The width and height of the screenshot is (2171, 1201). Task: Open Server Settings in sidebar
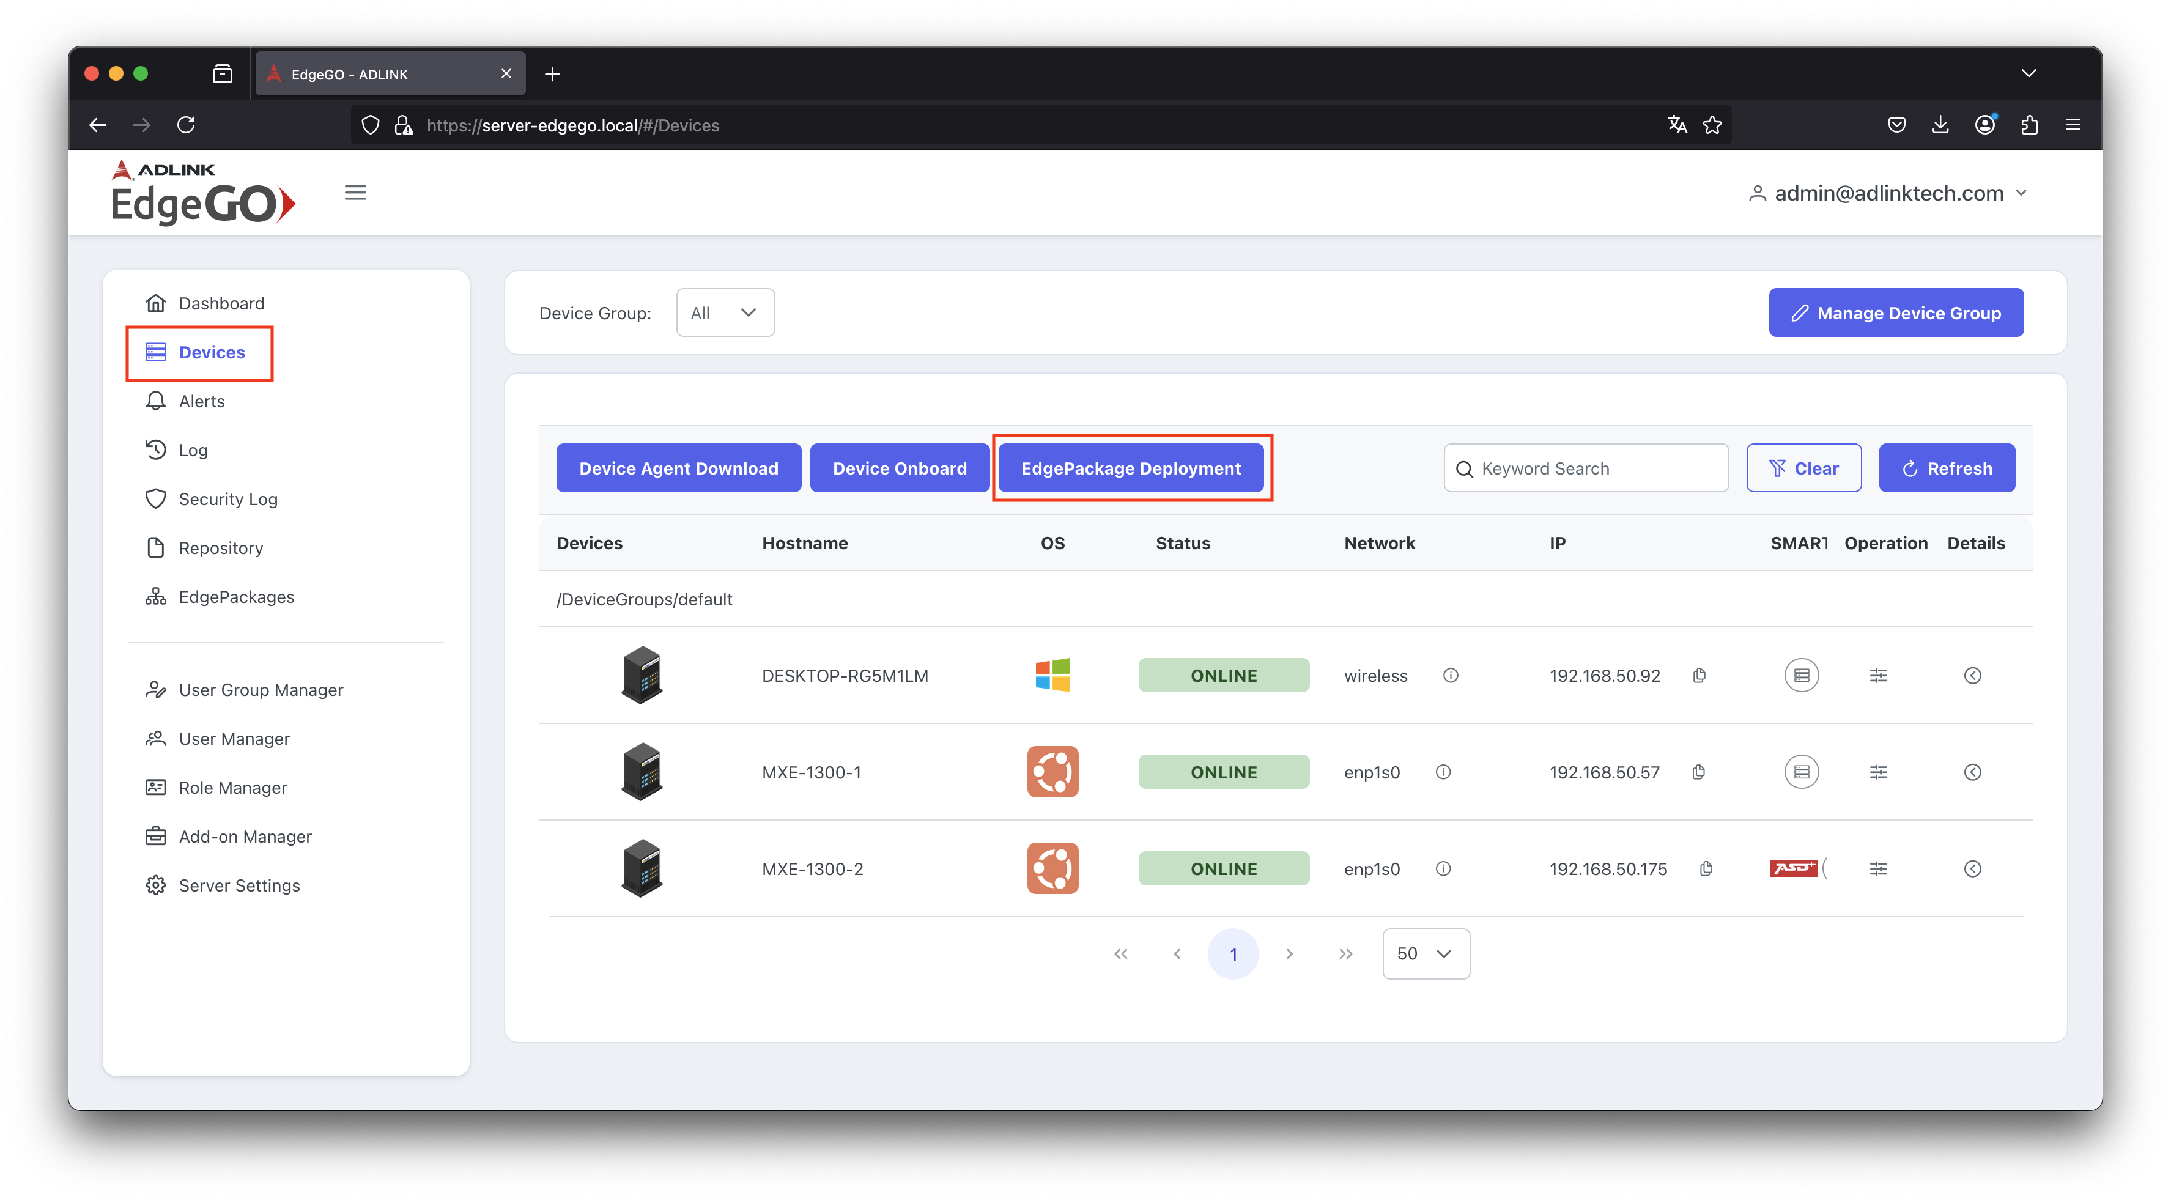pyautogui.click(x=239, y=885)
